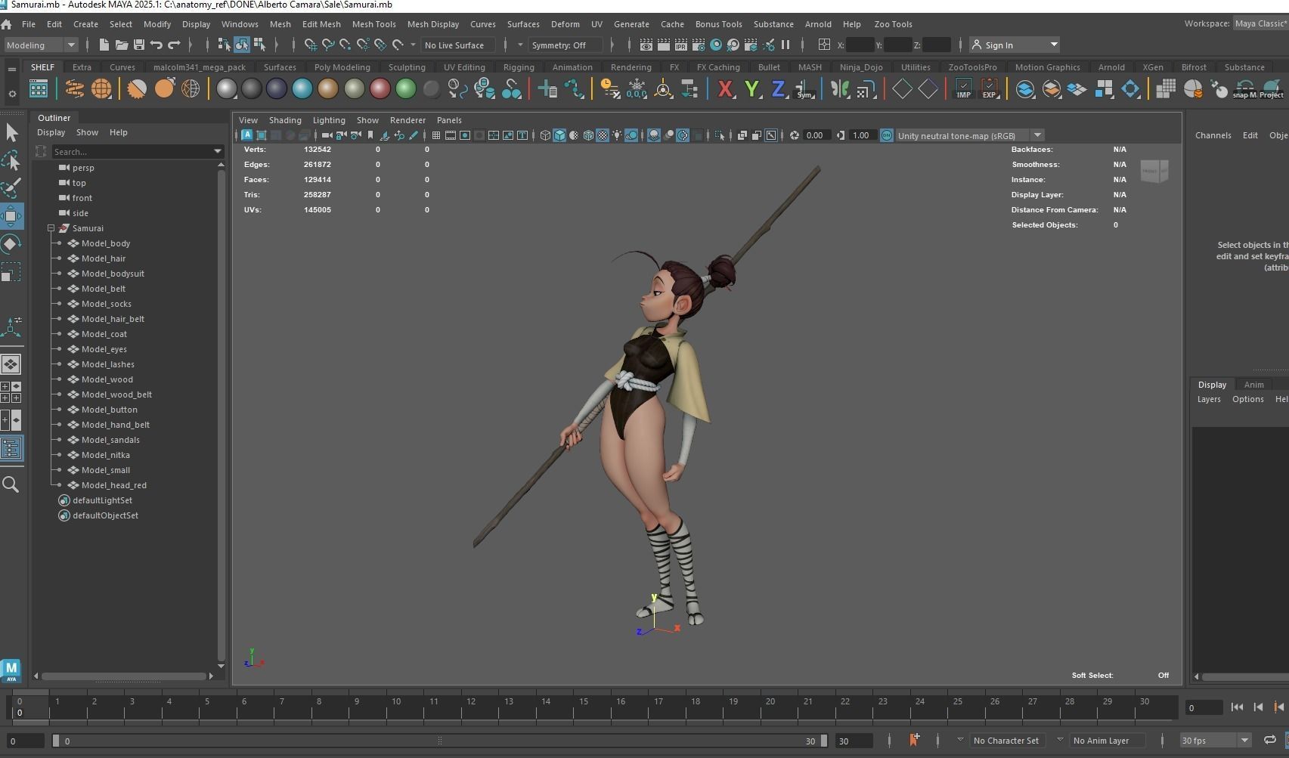Screen dimensions: 1289x758
Task: Toggle the color management ON button
Action: 886,136
